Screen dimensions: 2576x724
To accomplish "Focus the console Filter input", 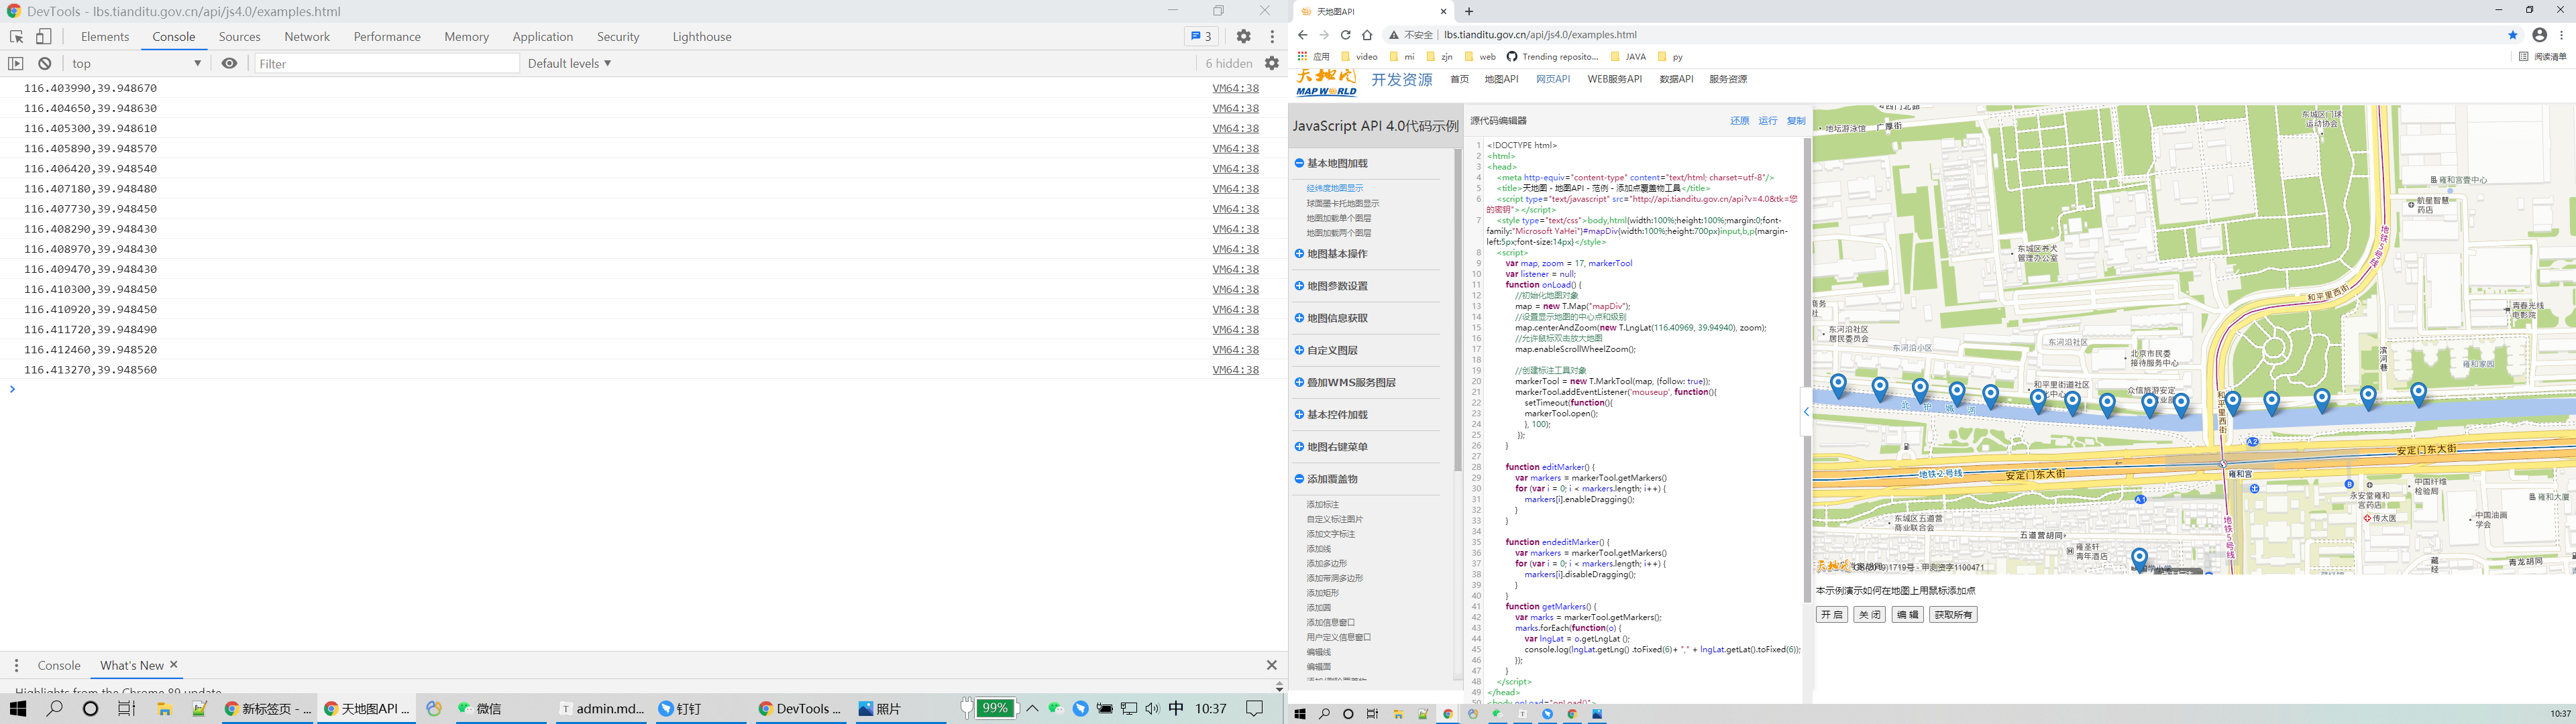I will pos(387,64).
